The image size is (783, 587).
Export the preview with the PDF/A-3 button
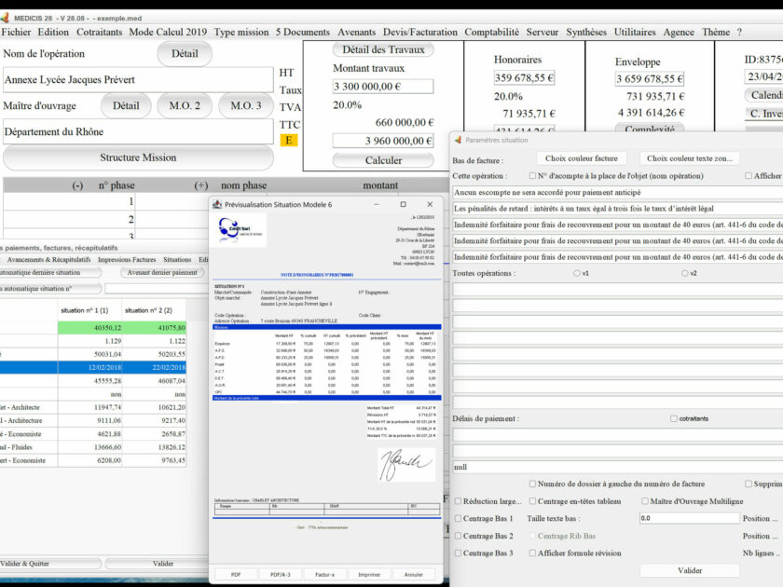(x=281, y=575)
